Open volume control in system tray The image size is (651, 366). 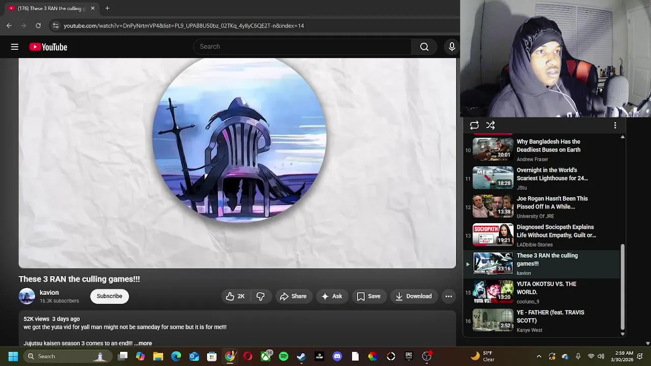pos(601,356)
